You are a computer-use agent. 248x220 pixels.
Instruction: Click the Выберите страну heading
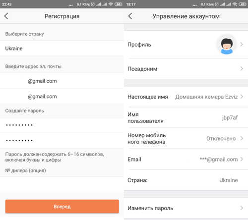[24, 34]
